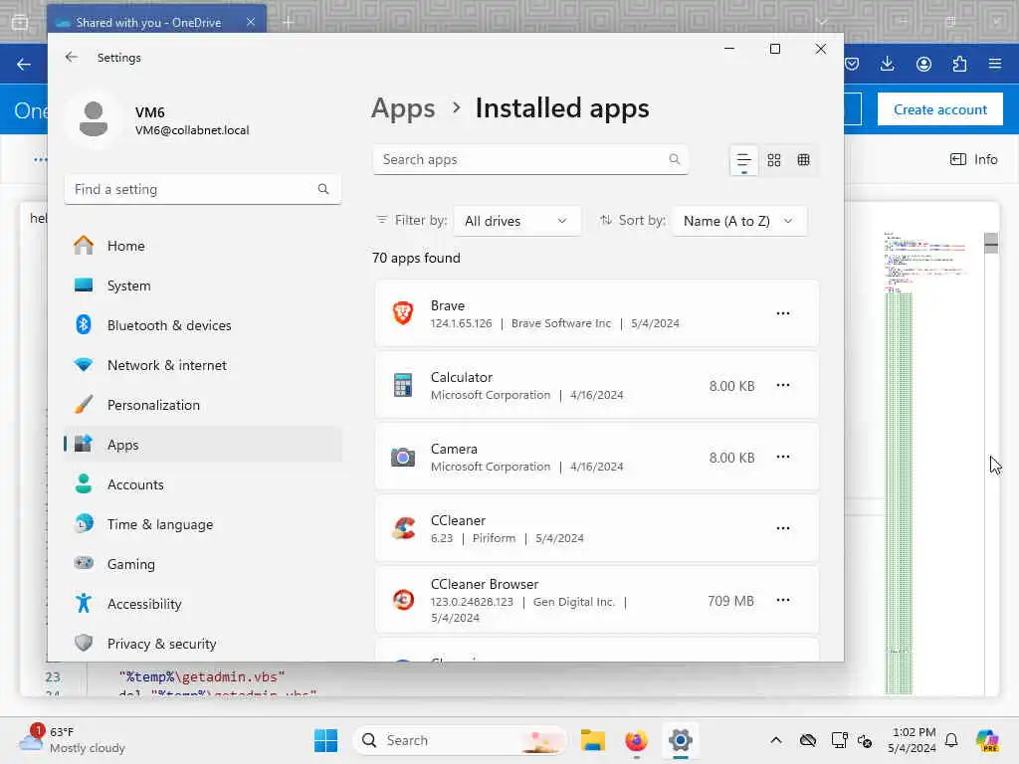Open Time & language settings
The height and width of the screenshot is (764, 1019).
[x=203, y=524]
